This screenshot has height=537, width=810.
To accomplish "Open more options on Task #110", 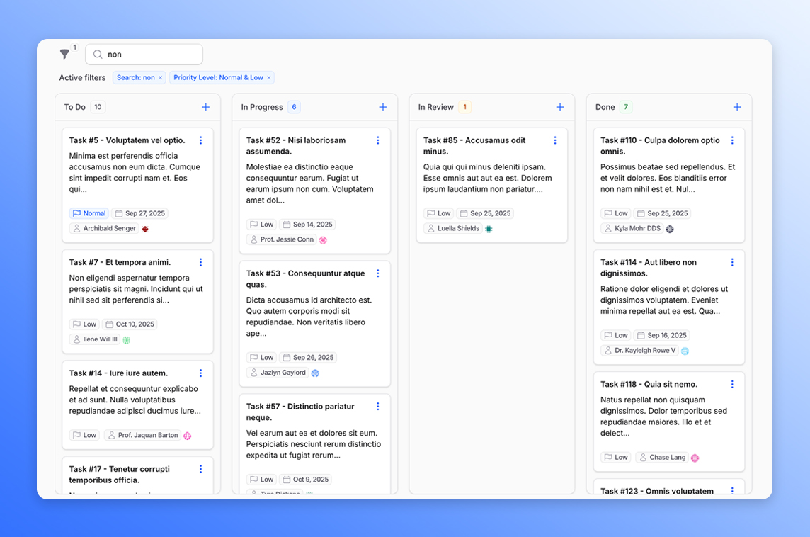I will [x=731, y=140].
